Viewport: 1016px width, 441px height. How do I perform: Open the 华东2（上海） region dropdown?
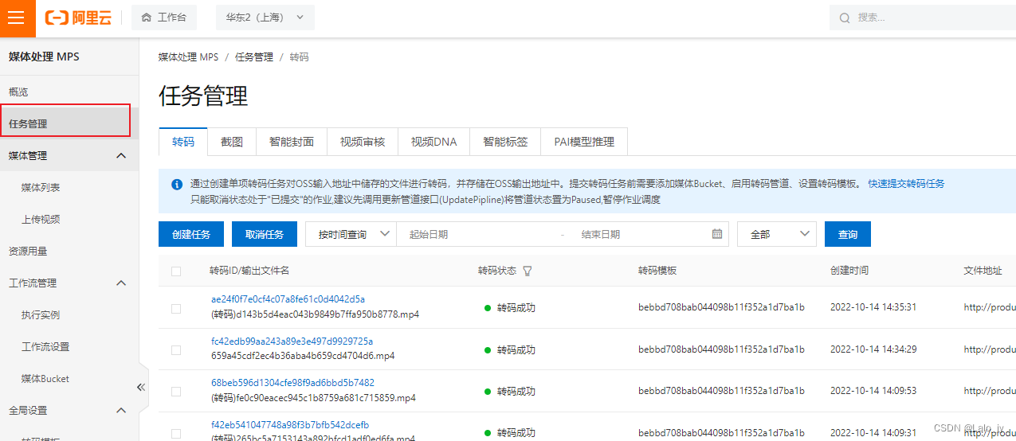coord(265,18)
